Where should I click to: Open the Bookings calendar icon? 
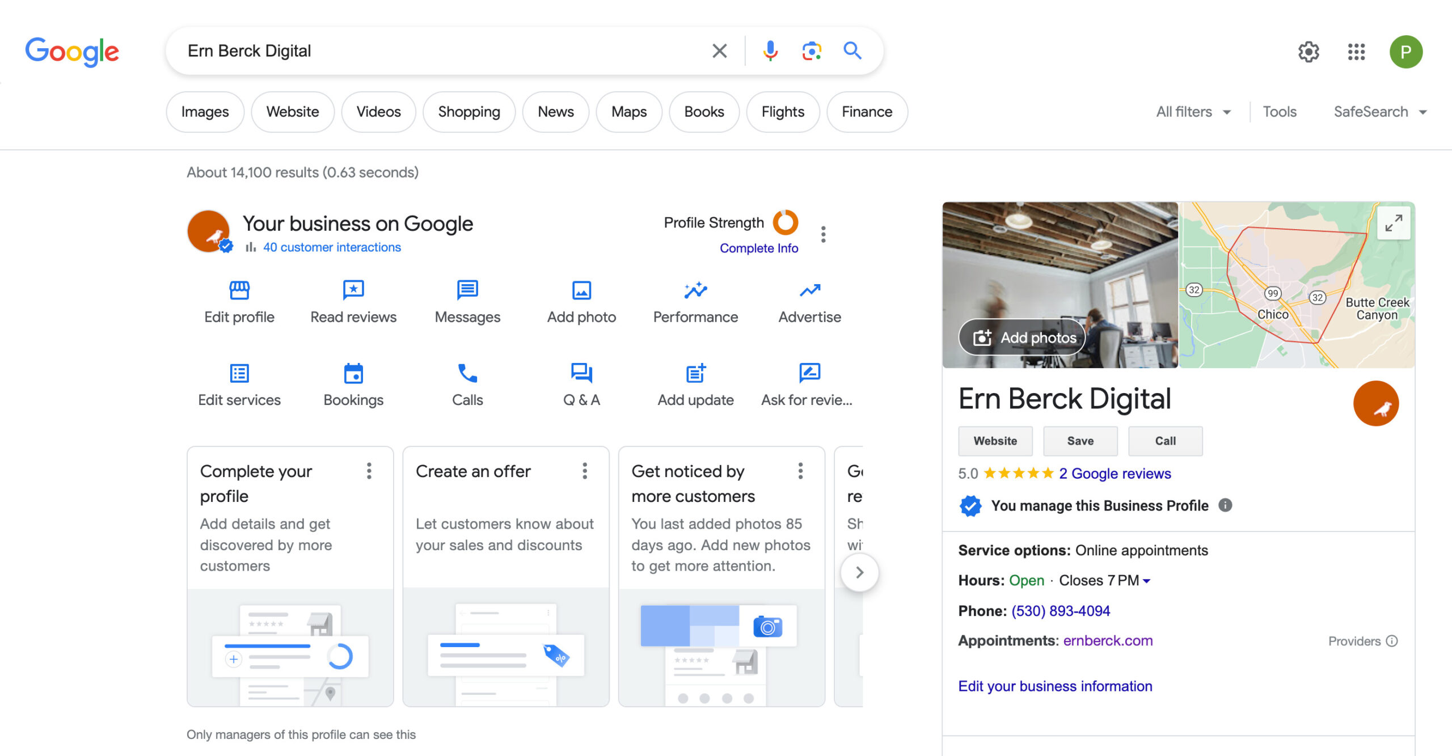click(x=353, y=374)
